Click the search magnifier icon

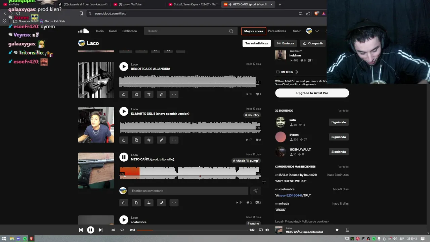coord(231,31)
